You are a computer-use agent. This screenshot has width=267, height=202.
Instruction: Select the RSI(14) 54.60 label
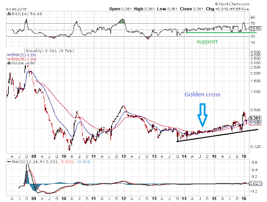pos(27,14)
